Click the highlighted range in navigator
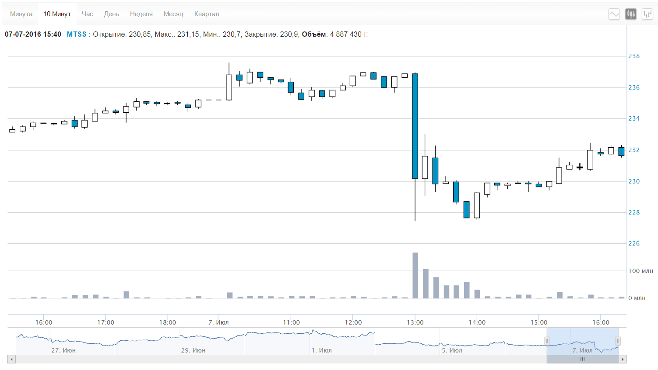This screenshot has height=370, width=658. [x=583, y=341]
